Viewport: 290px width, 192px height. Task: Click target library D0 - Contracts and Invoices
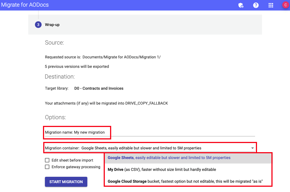(99, 88)
